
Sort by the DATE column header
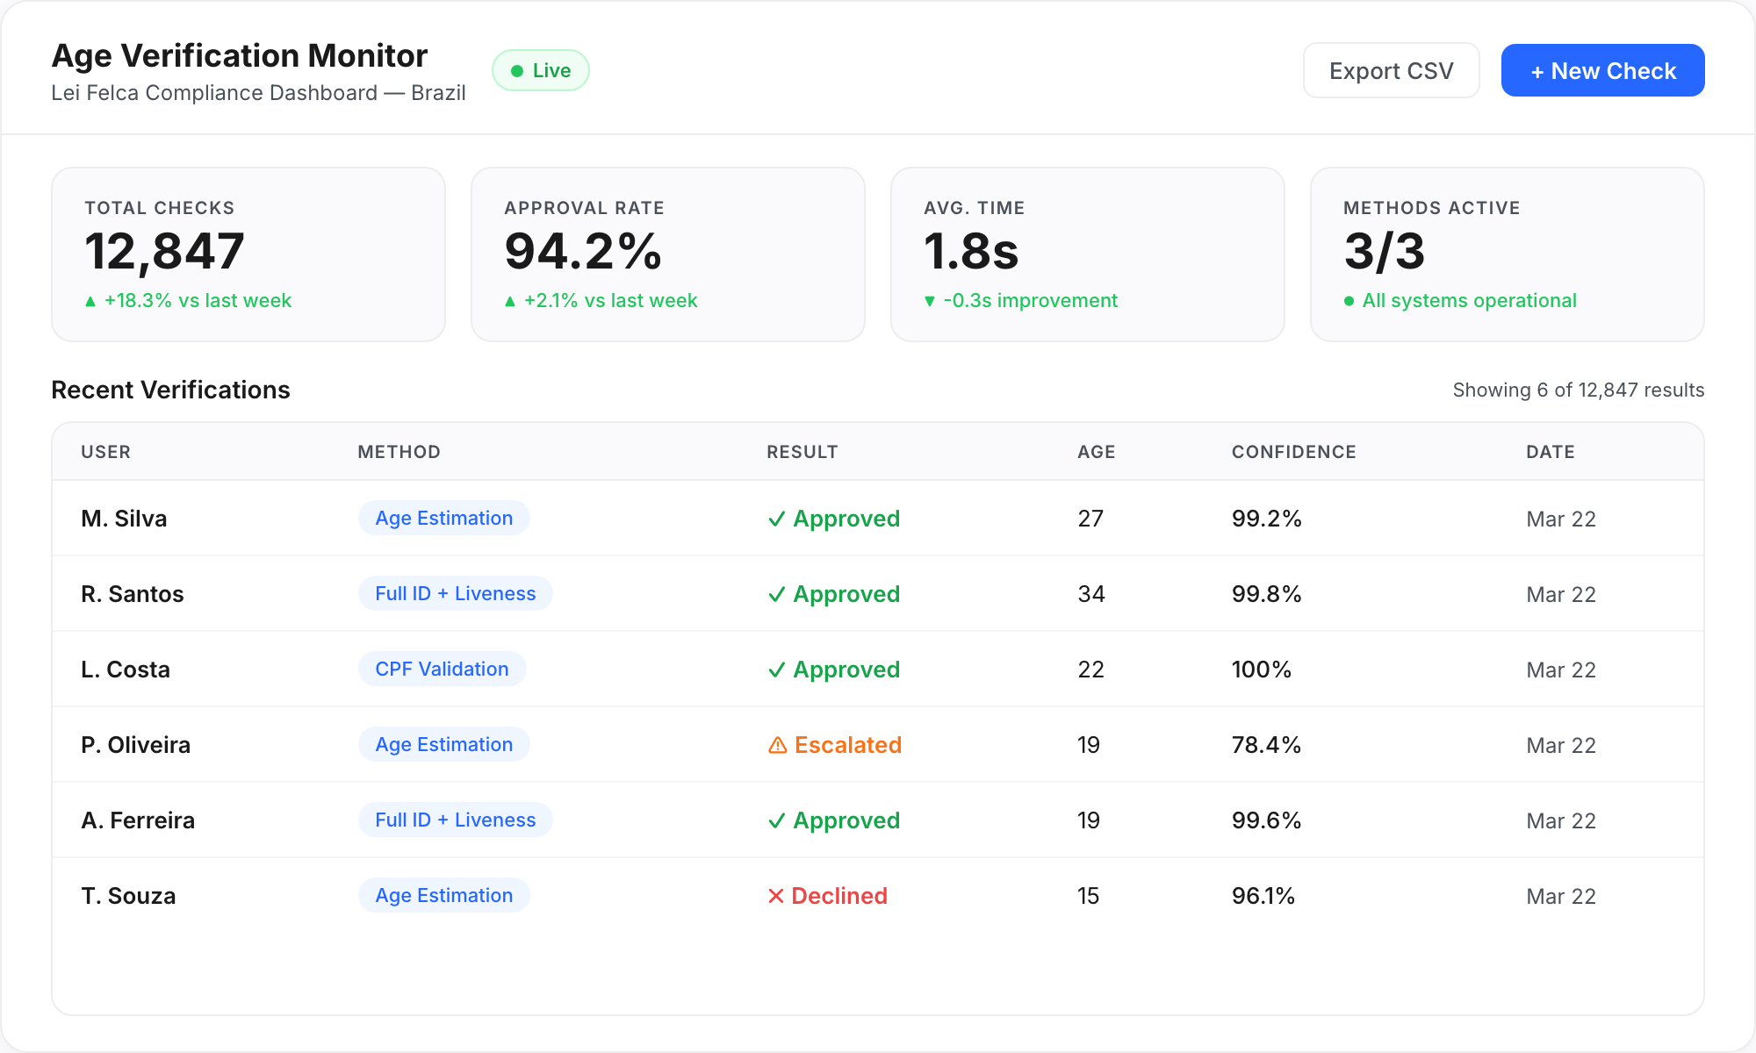(1550, 451)
